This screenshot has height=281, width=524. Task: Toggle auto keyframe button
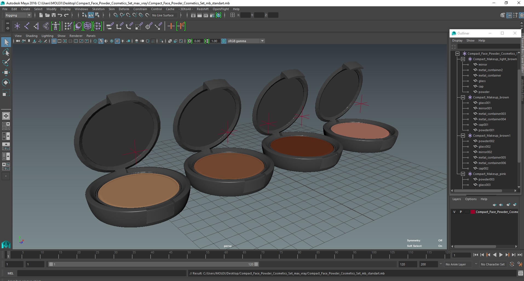[x=512, y=264]
